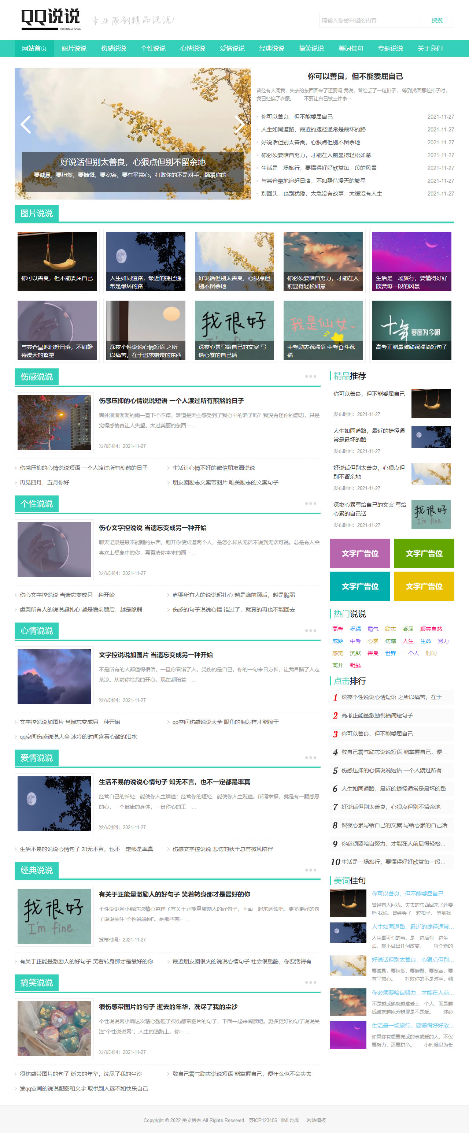469x1133 pixels.
Task: Open 高考正能量激励祝福简短句子 thumbnail
Action: [x=412, y=330]
